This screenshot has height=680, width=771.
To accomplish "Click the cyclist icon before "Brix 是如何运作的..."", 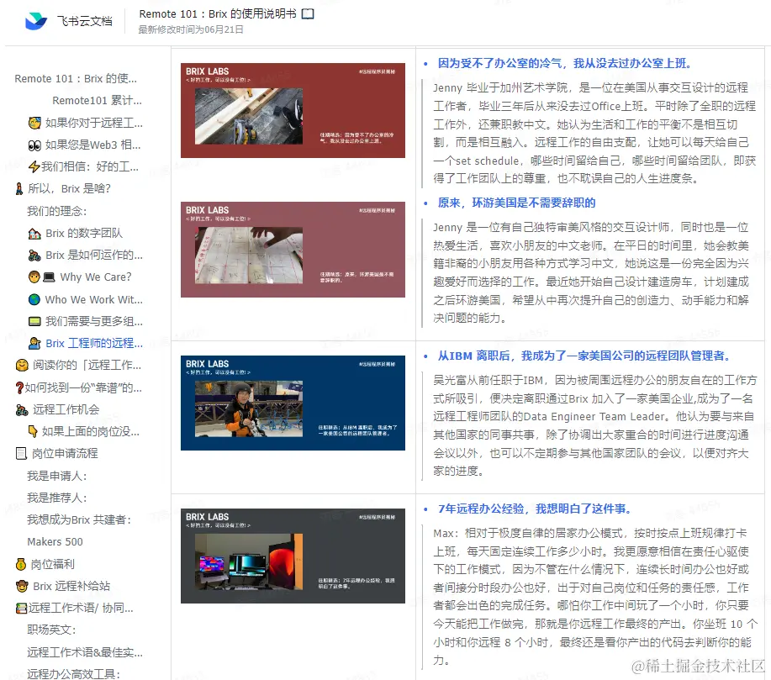I will [34, 256].
